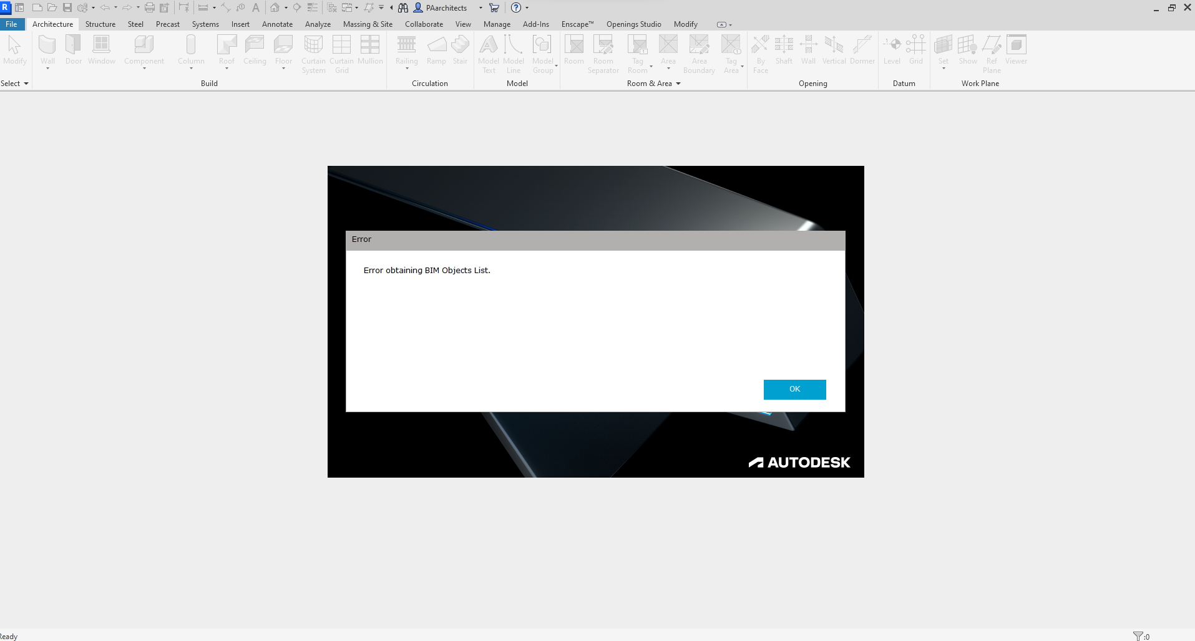Toggle the ribbon display cycle control
1195x641 pixels.
[723, 24]
